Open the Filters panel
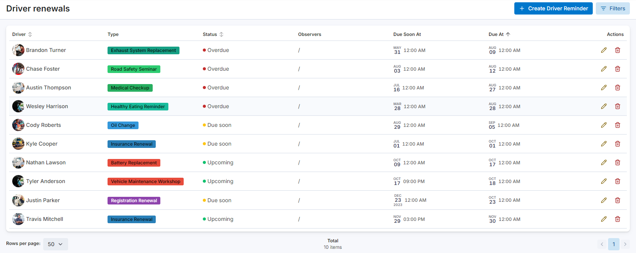Screen dimensions: 636x253 click(612, 8)
